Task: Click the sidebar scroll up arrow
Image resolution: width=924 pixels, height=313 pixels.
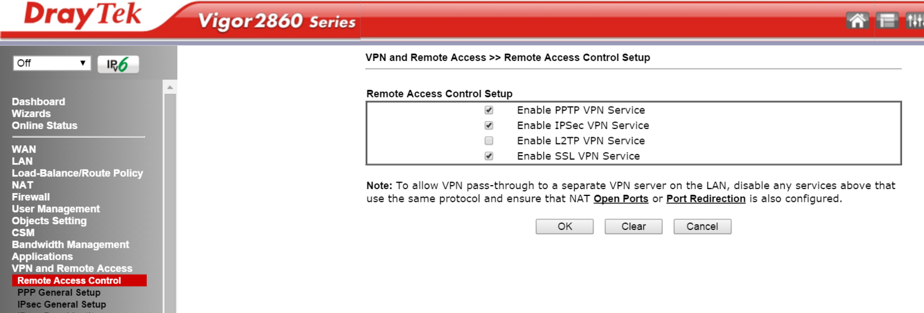Action: [170, 88]
